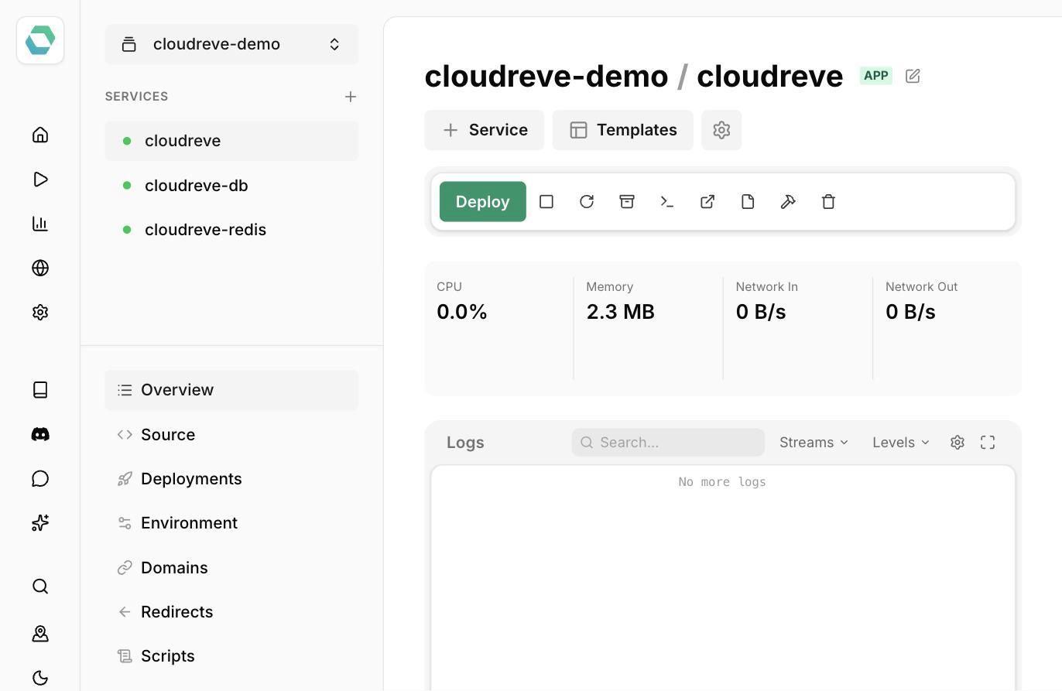Open log settings gear icon
Screen dimensions: 1062x691
click(x=958, y=443)
